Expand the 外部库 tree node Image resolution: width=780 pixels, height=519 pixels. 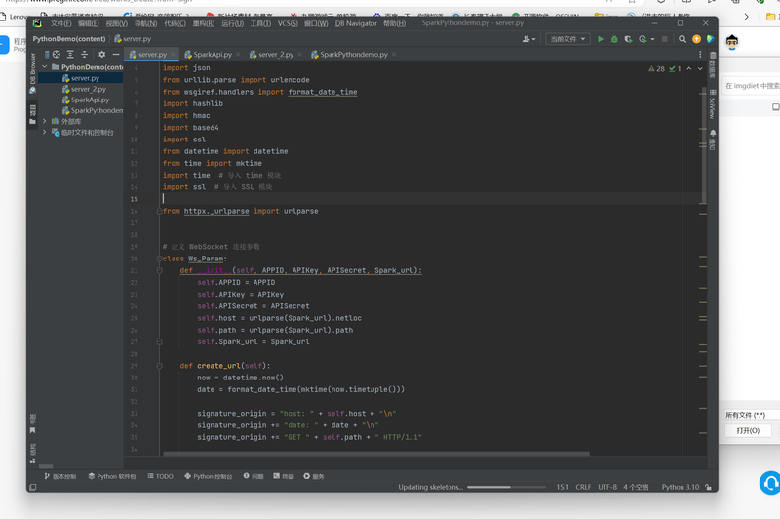45,121
